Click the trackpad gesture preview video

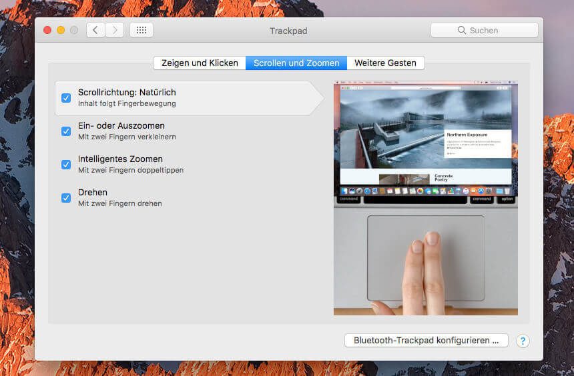425,198
